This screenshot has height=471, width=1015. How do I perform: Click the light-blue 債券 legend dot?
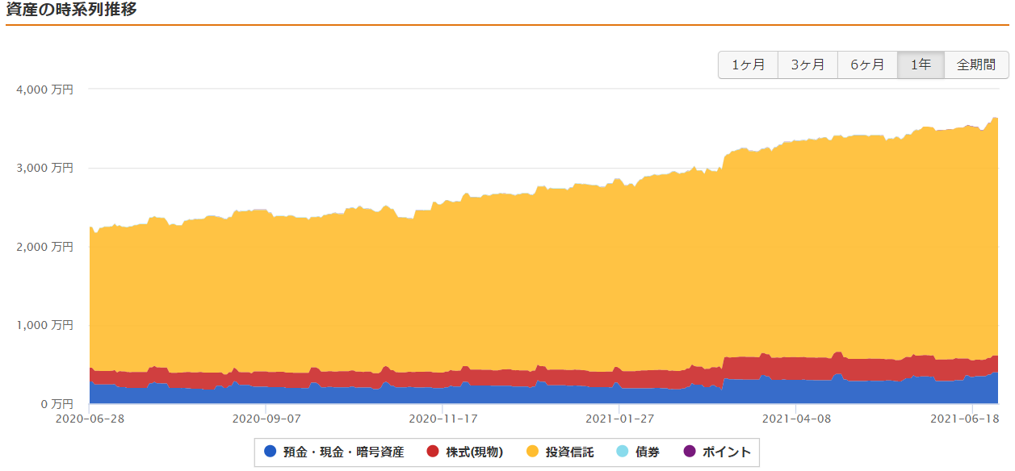622,452
